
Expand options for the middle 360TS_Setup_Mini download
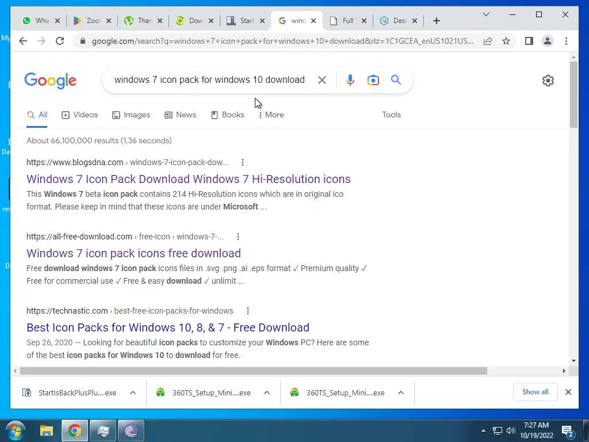(x=267, y=393)
